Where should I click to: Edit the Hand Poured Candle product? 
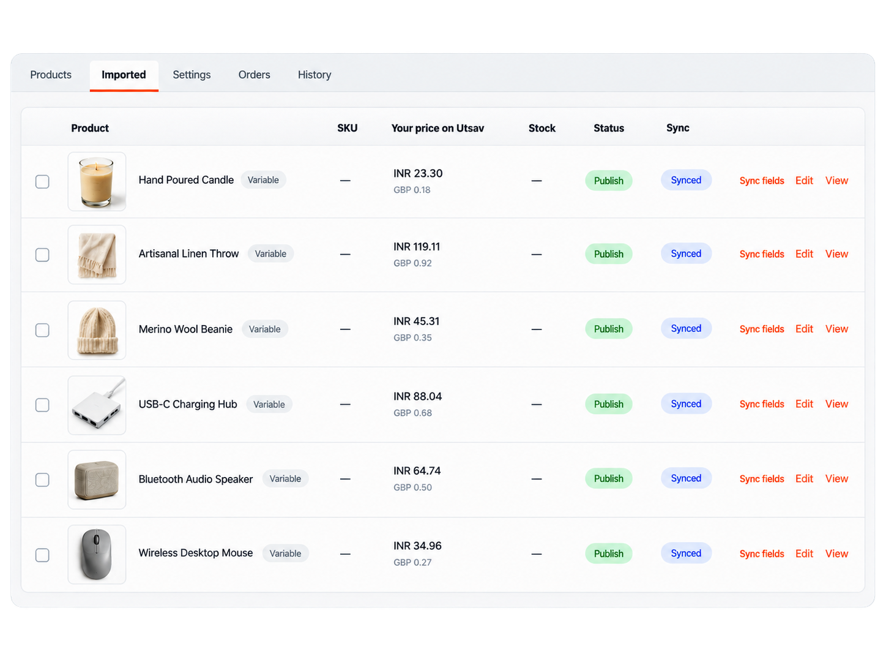point(804,181)
